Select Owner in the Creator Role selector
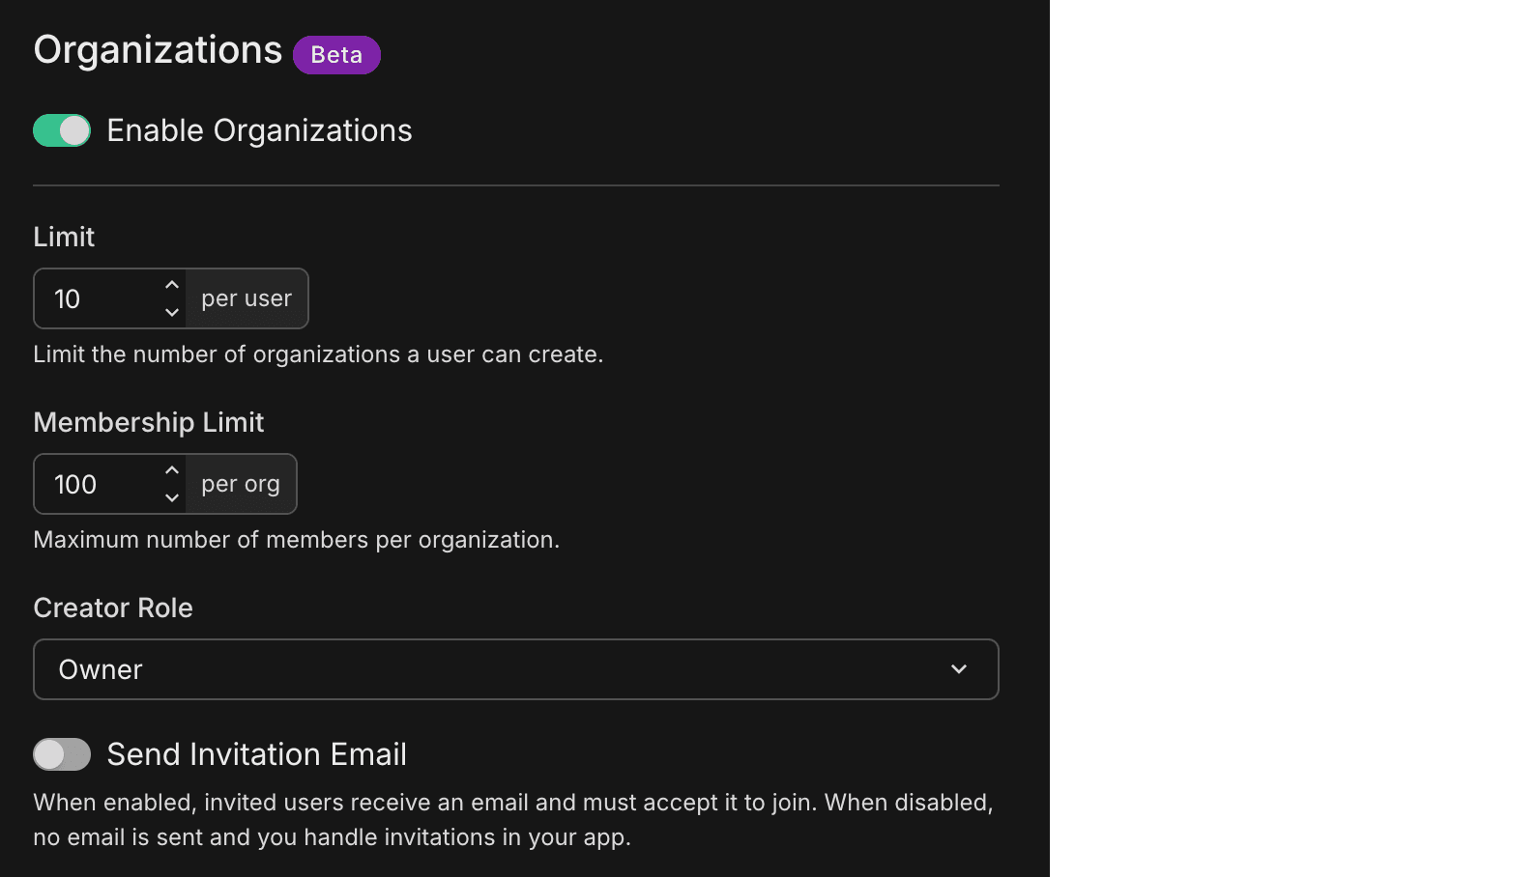The image size is (1539, 877). (515, 669)
